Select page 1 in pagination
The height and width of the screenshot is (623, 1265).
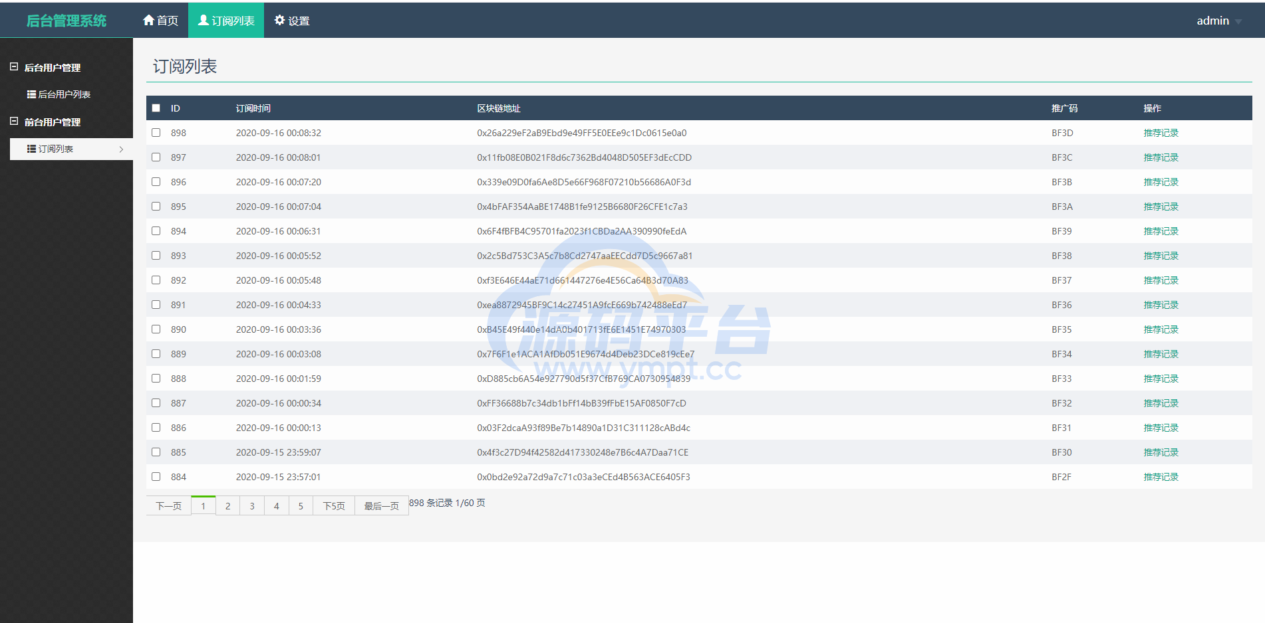click(x=203, y=505)
